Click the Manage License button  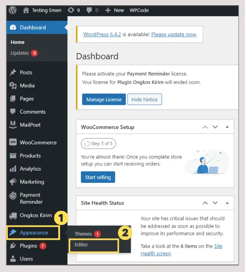tap(104, 100)
